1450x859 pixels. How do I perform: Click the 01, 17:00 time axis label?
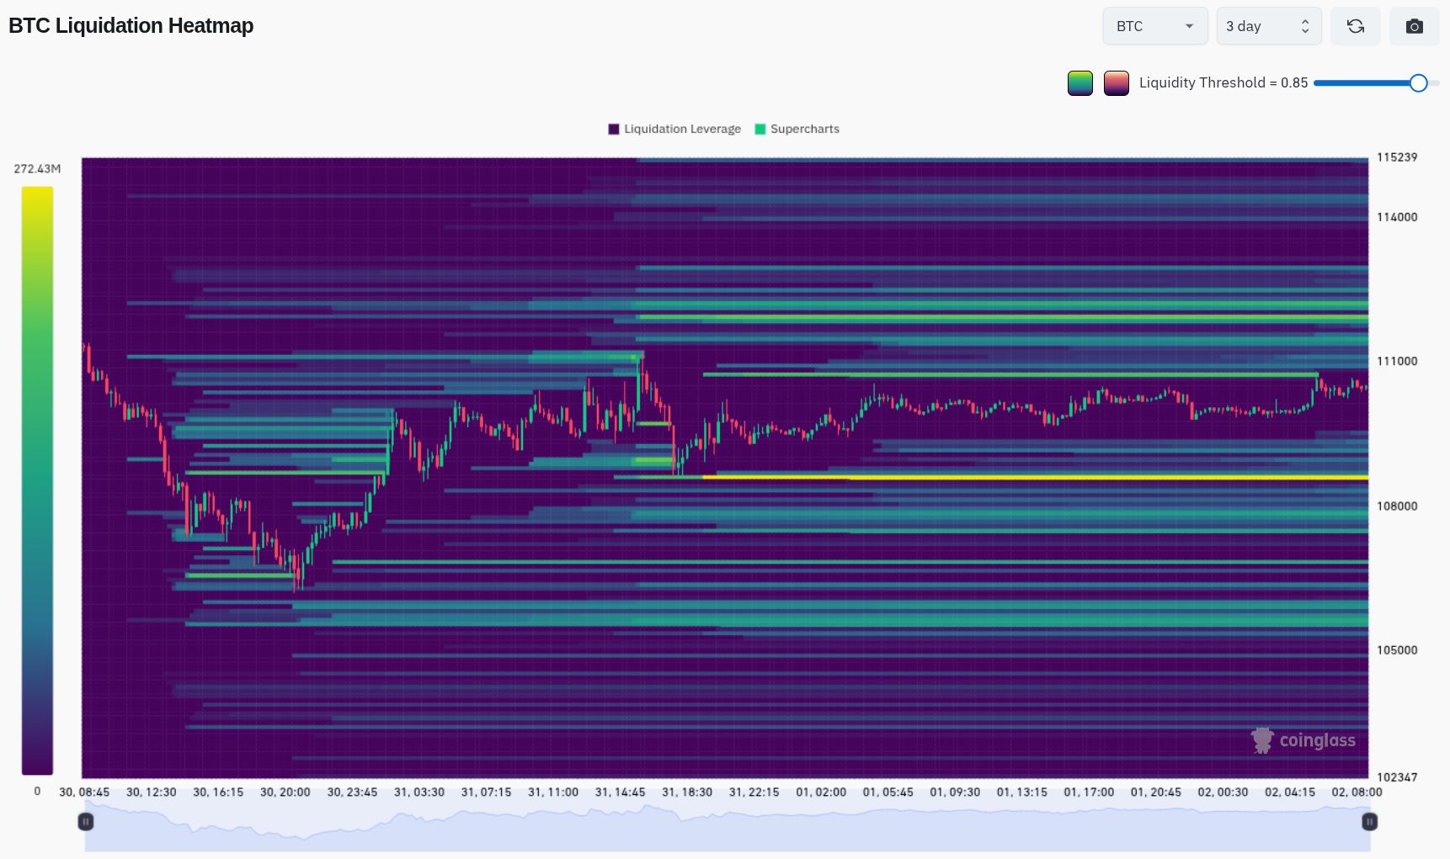click(1089, 792)
